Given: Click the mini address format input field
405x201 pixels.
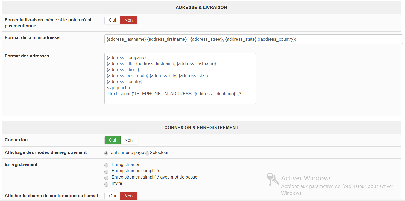Looking at the screenshot, I should (x=253, y=39).
